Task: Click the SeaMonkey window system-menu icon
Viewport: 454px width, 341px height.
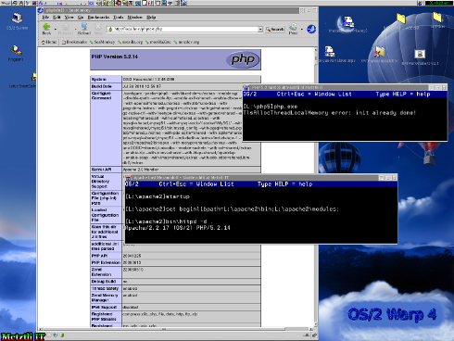Action: click(x=41, y=10)
